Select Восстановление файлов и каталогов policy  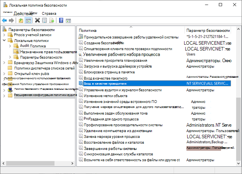pyautogui.click(x=114, y=143)
